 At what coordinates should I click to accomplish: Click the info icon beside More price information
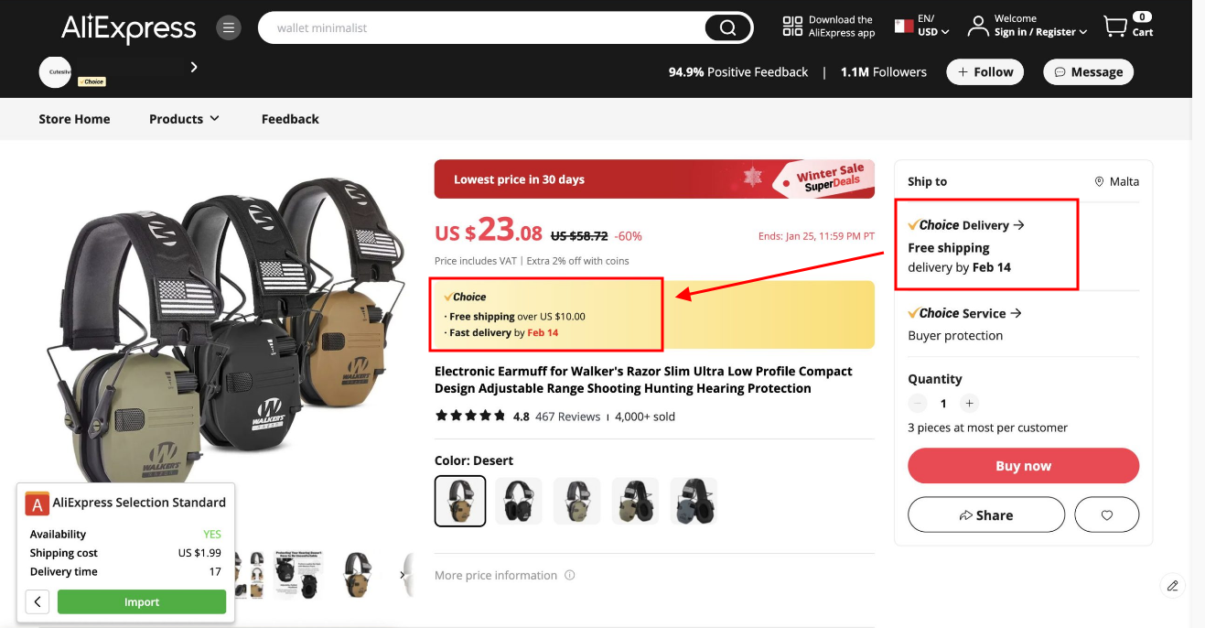point(570,575)
